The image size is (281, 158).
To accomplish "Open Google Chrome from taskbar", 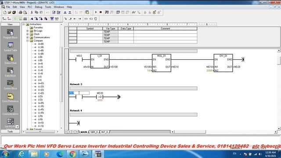I will (72, 154).
